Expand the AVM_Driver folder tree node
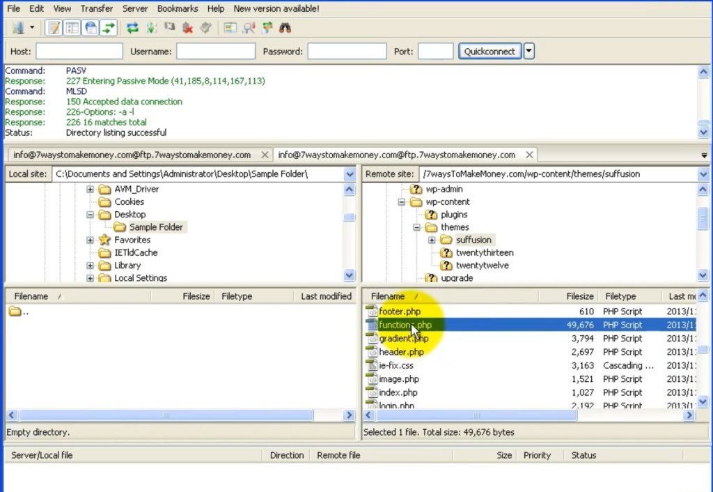The image size is (713, 492). click(91, 190)
